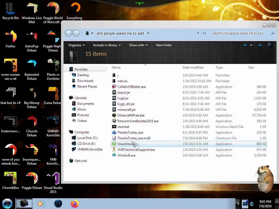Image resolution: width=279 pixels, height=209 pixels.
Task: Open the Endermanc... desktop icon
Action: 10,124
